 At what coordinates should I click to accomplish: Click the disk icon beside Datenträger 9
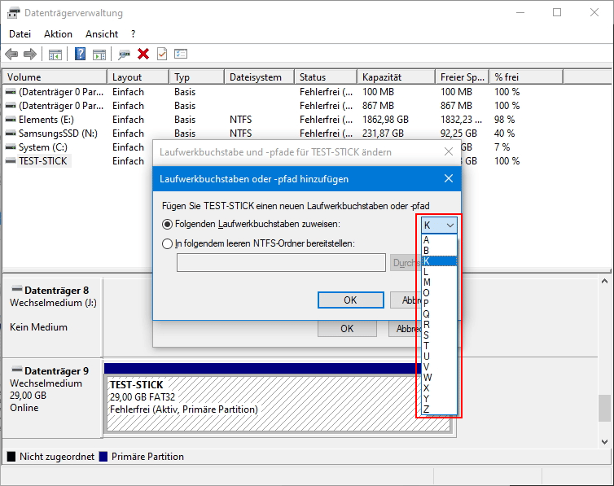pyautogui.click(x=17, y=370)
